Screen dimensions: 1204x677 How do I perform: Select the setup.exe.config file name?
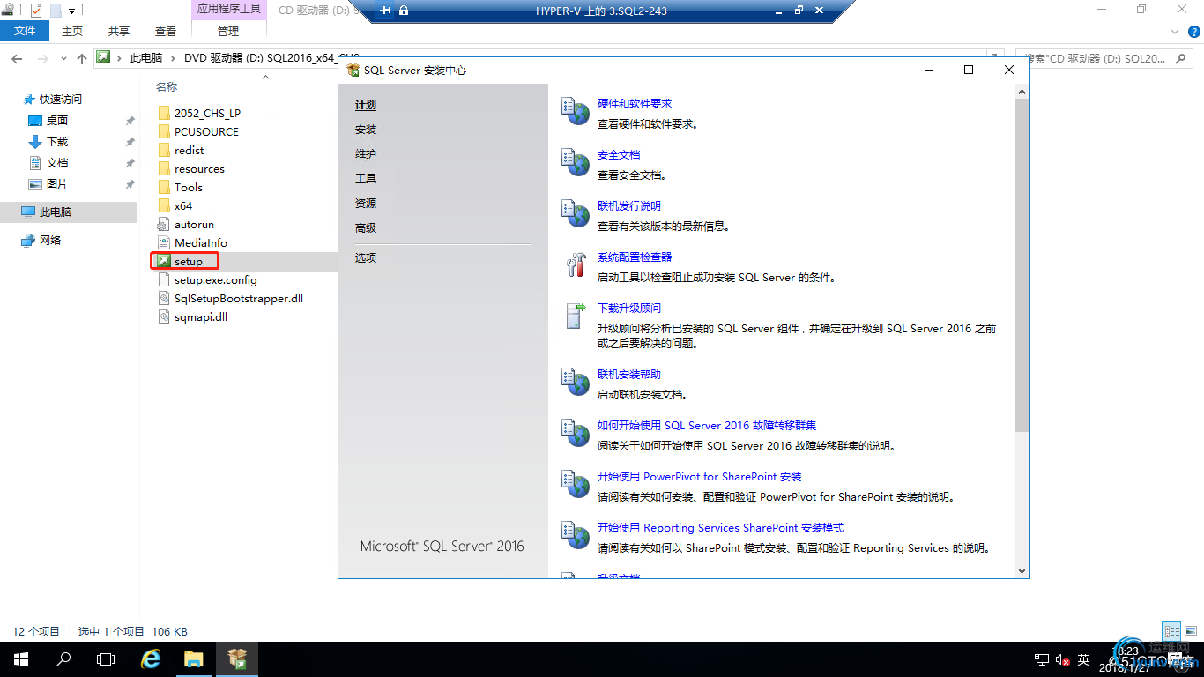click(216, 280)
